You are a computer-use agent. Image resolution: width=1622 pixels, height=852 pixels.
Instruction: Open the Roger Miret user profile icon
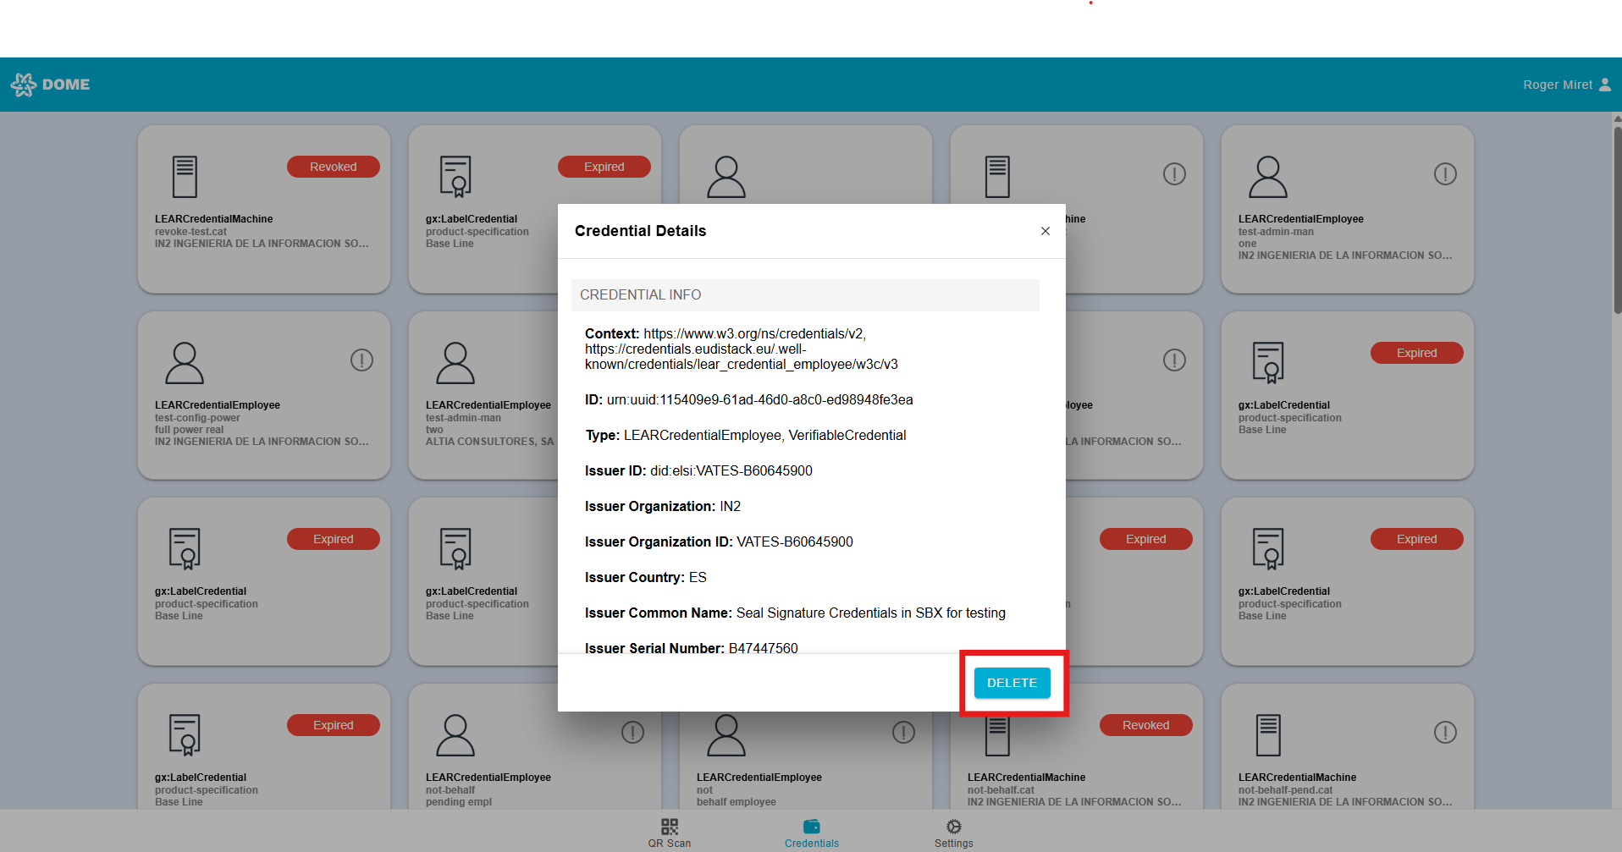[x=1604, y=85]
